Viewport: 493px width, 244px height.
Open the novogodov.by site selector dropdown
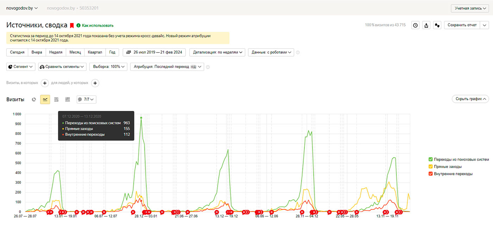(x=22, y=8)
